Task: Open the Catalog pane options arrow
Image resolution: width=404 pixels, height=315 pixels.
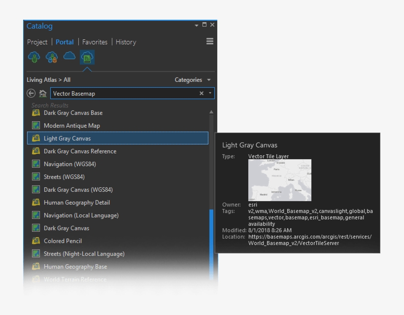Action: (197, 25)
